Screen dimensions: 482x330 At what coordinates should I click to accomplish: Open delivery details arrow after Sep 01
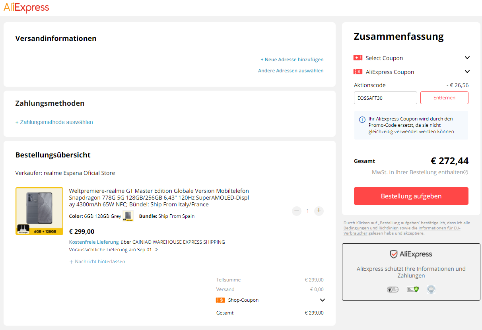click(x=156, y=250)
